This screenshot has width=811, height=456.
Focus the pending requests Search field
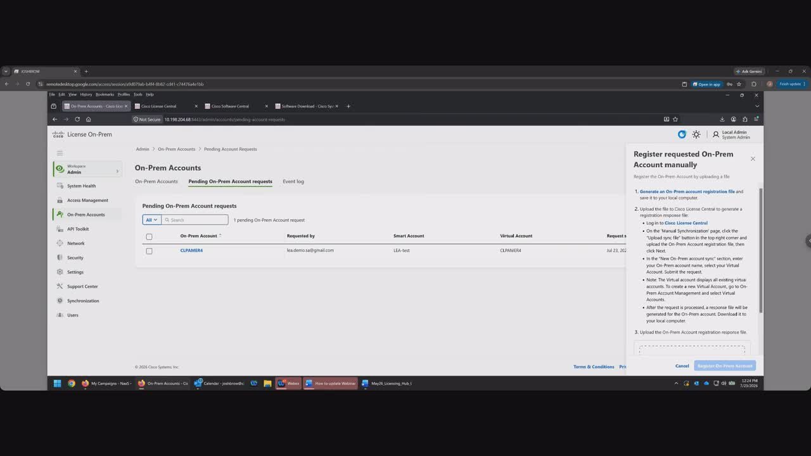pyautogui.click(x=195, y=220)
